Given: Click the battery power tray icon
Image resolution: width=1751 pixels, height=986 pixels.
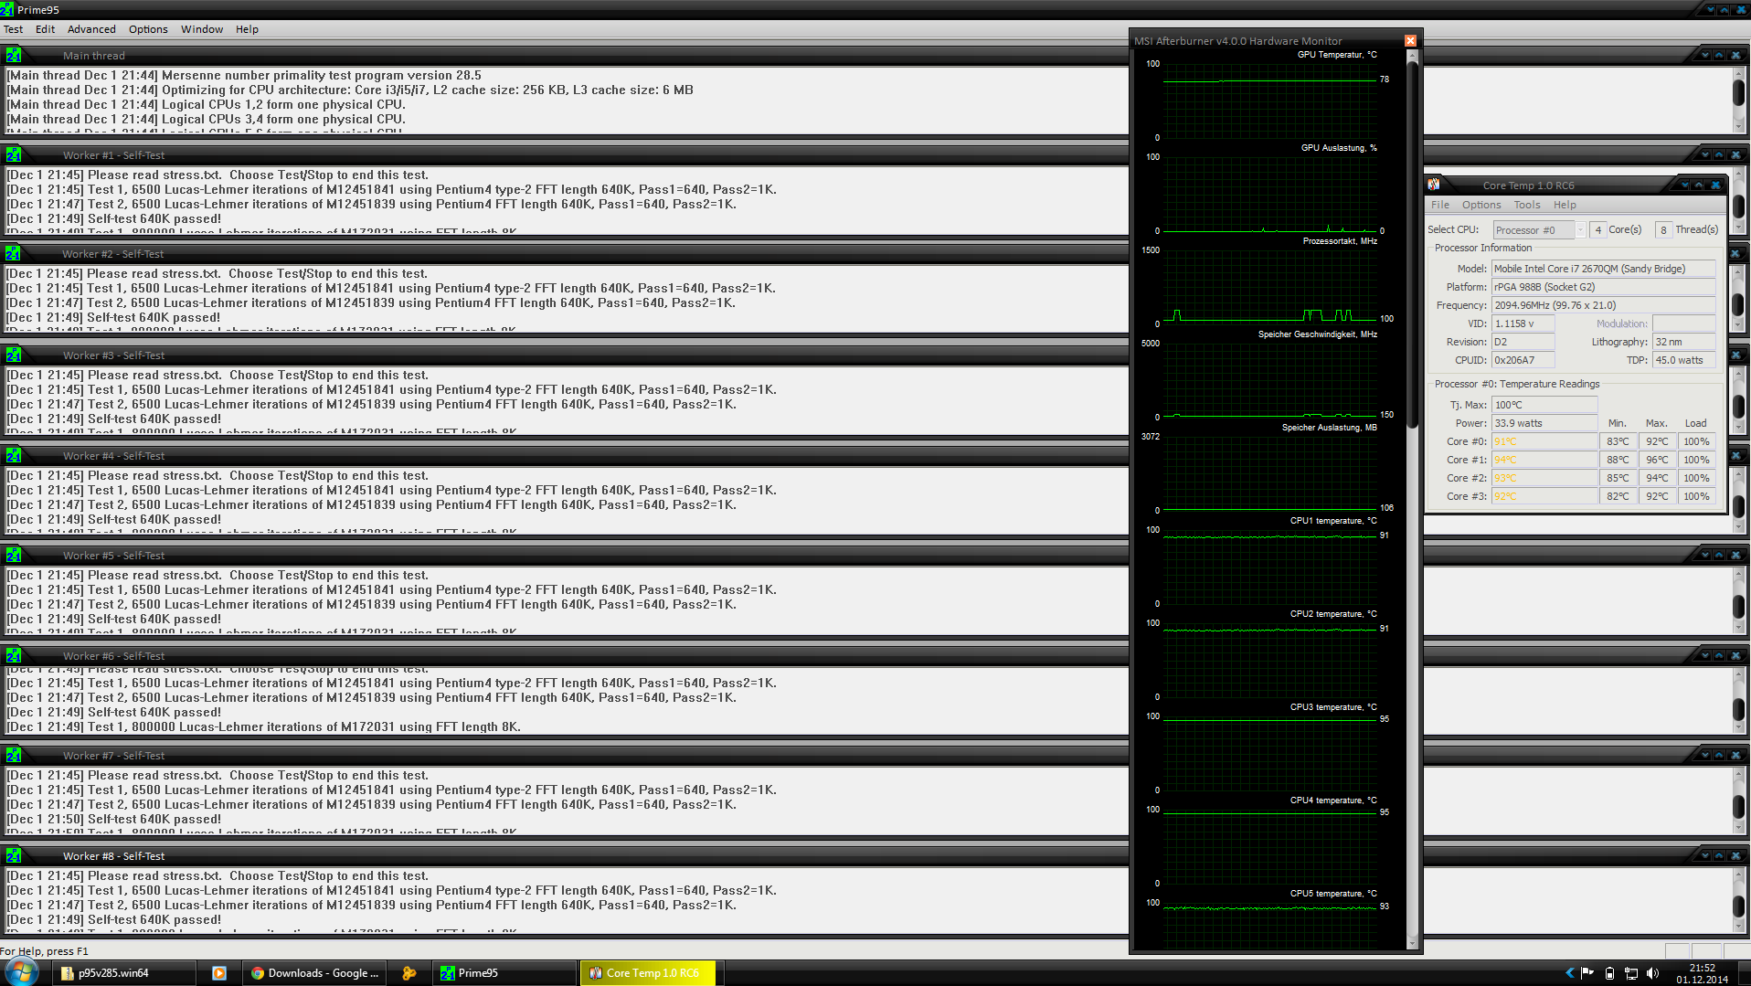Looking at the screenshot, I should coord(1609,973).
